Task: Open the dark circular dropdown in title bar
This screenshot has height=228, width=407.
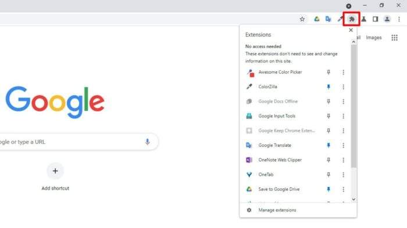Action: click(349, 6)
